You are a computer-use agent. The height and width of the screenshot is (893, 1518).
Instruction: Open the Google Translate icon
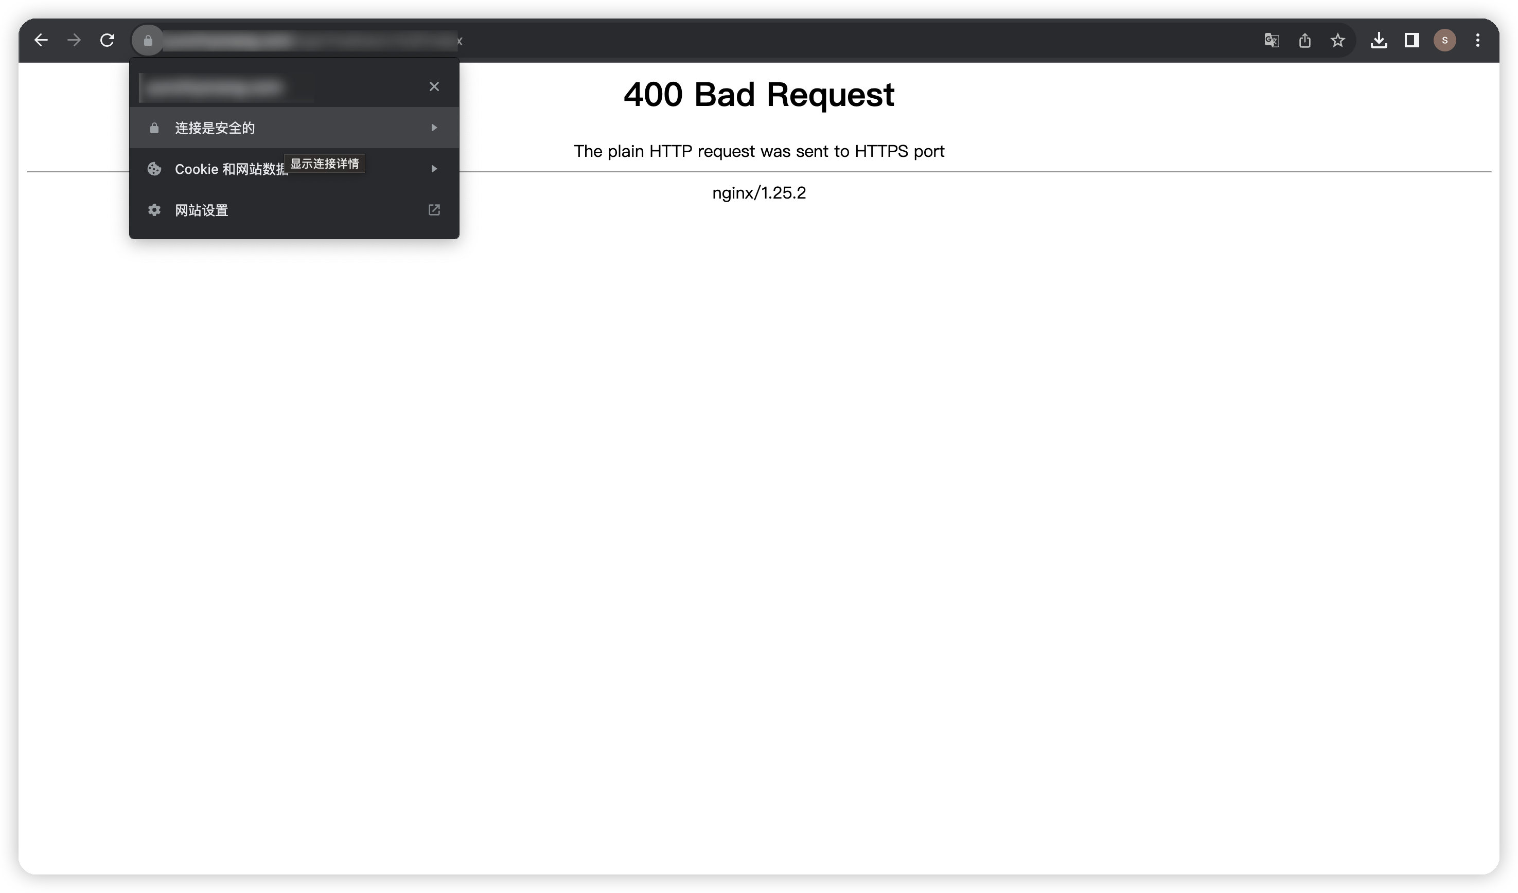click(1272, 40)
